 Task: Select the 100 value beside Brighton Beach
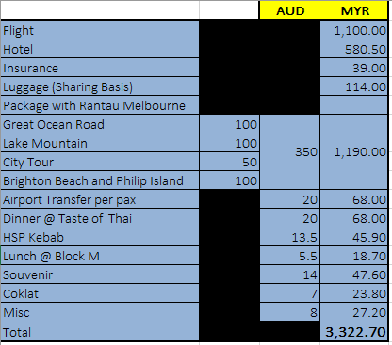point(229,180)
